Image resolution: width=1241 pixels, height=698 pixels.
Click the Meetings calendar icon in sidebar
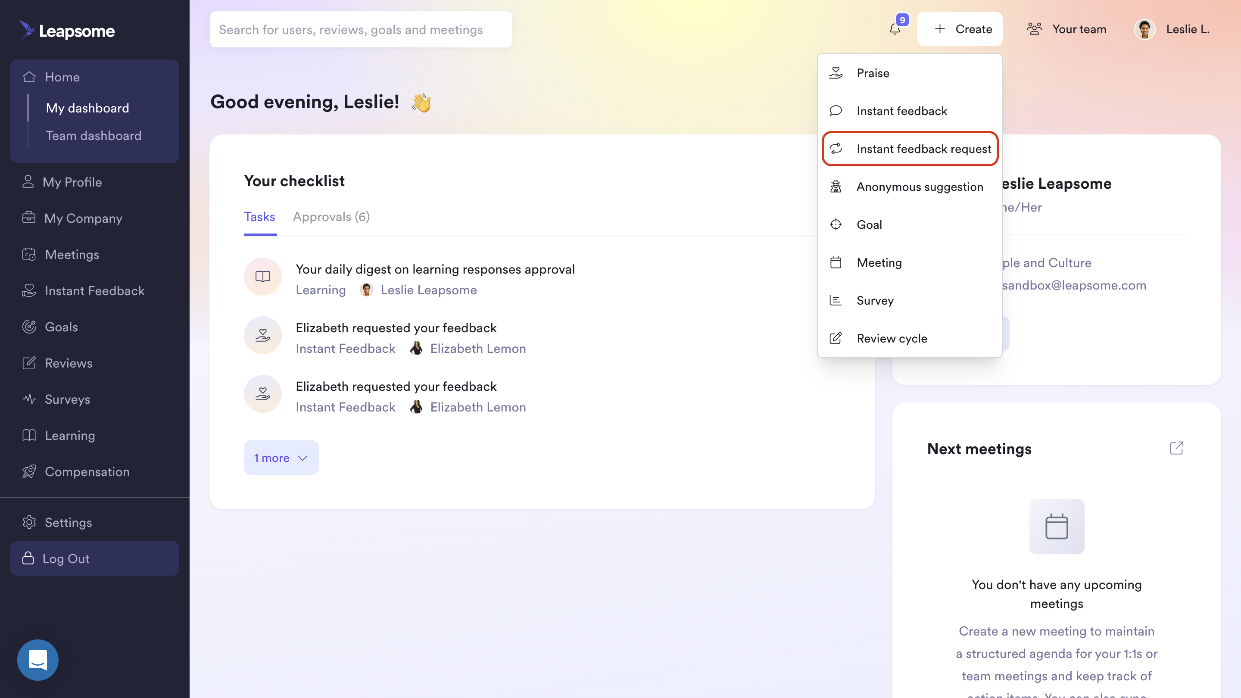point(29,254)
